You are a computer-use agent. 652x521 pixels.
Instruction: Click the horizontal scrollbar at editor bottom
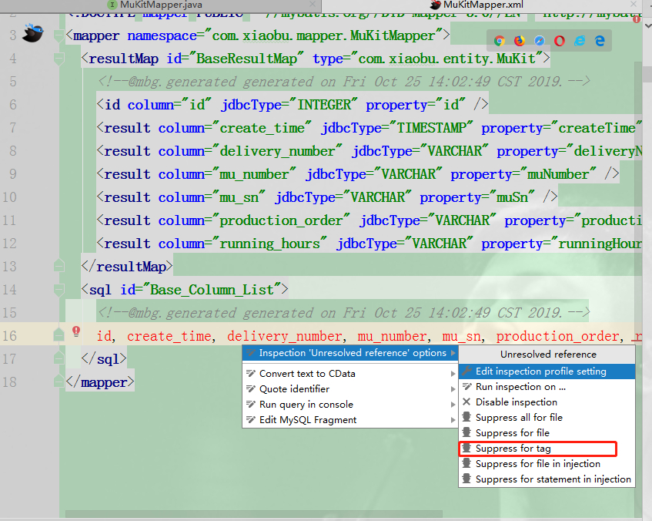[254, 513]
